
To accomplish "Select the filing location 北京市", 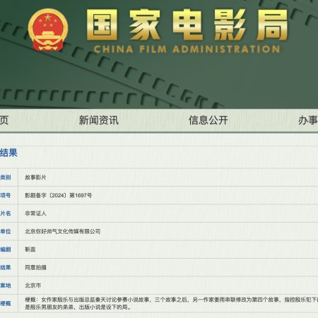I will [x=33, y=285].
